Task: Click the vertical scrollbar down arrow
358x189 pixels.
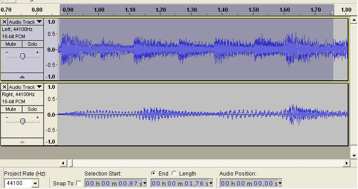Action: (x=354, y=156)
